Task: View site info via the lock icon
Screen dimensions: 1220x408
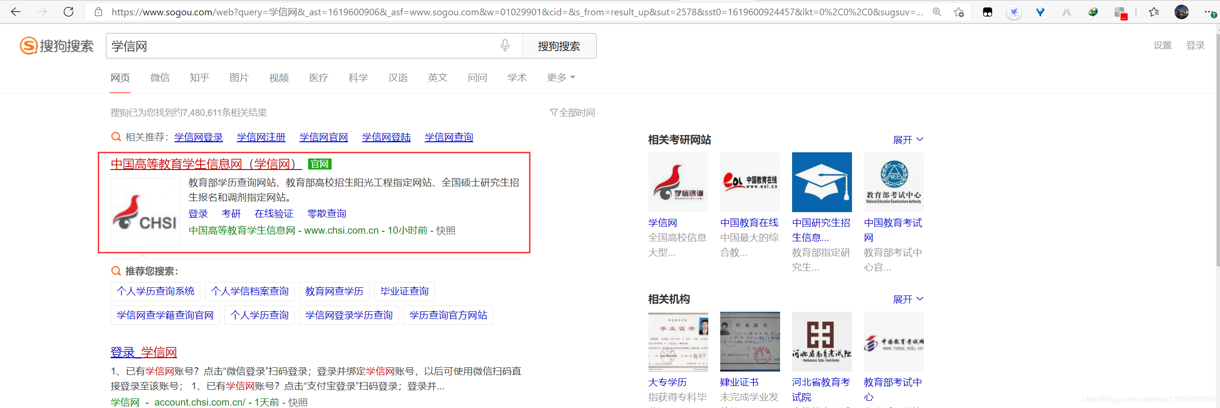Action: 98,12
